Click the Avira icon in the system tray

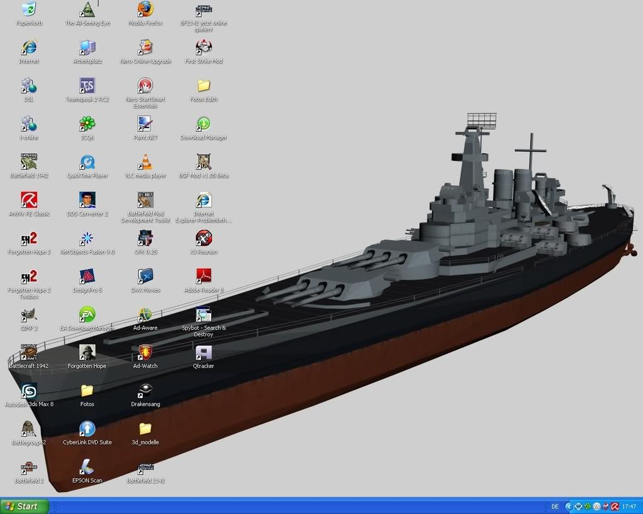click(x=615, y=506)
